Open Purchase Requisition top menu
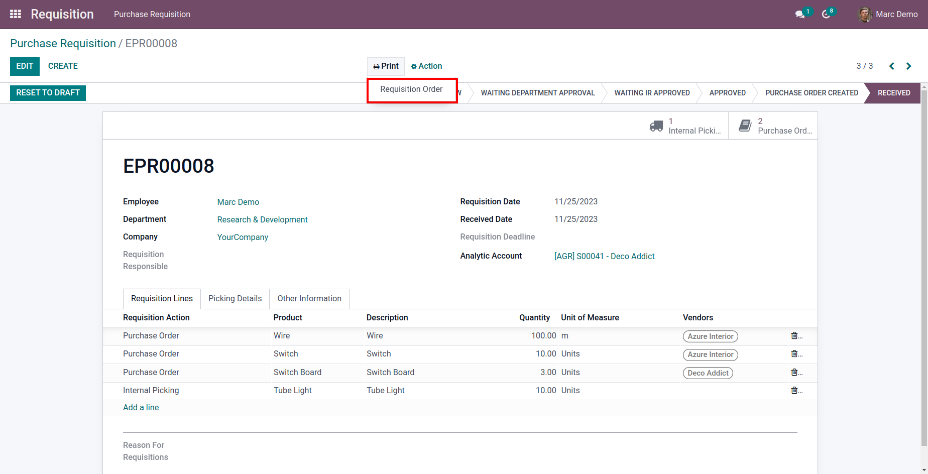Image resolution: width=928 pixels, height=474 pixels. click(x=152, y=15)
